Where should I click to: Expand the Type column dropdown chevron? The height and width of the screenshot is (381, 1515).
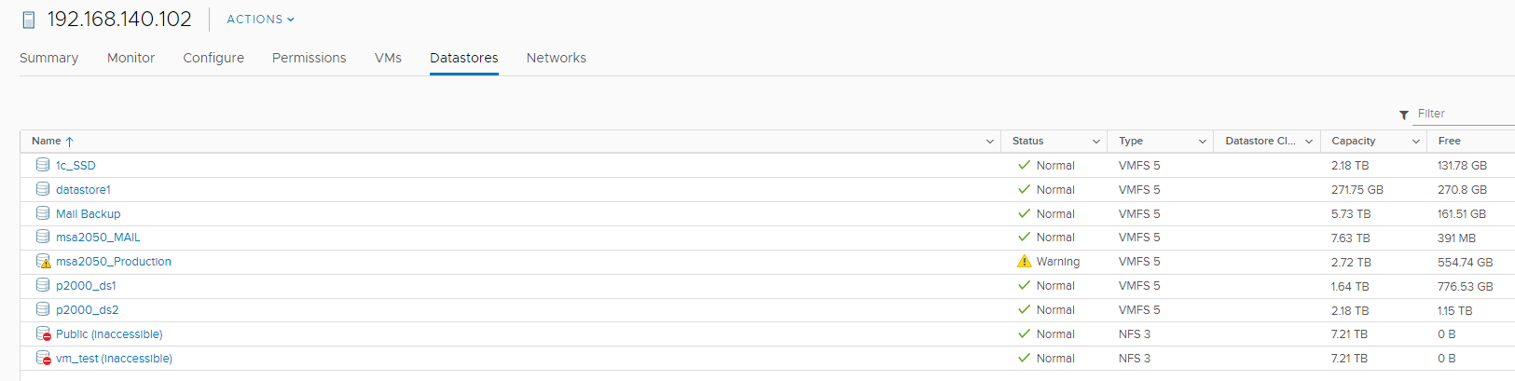point(1203,142)
